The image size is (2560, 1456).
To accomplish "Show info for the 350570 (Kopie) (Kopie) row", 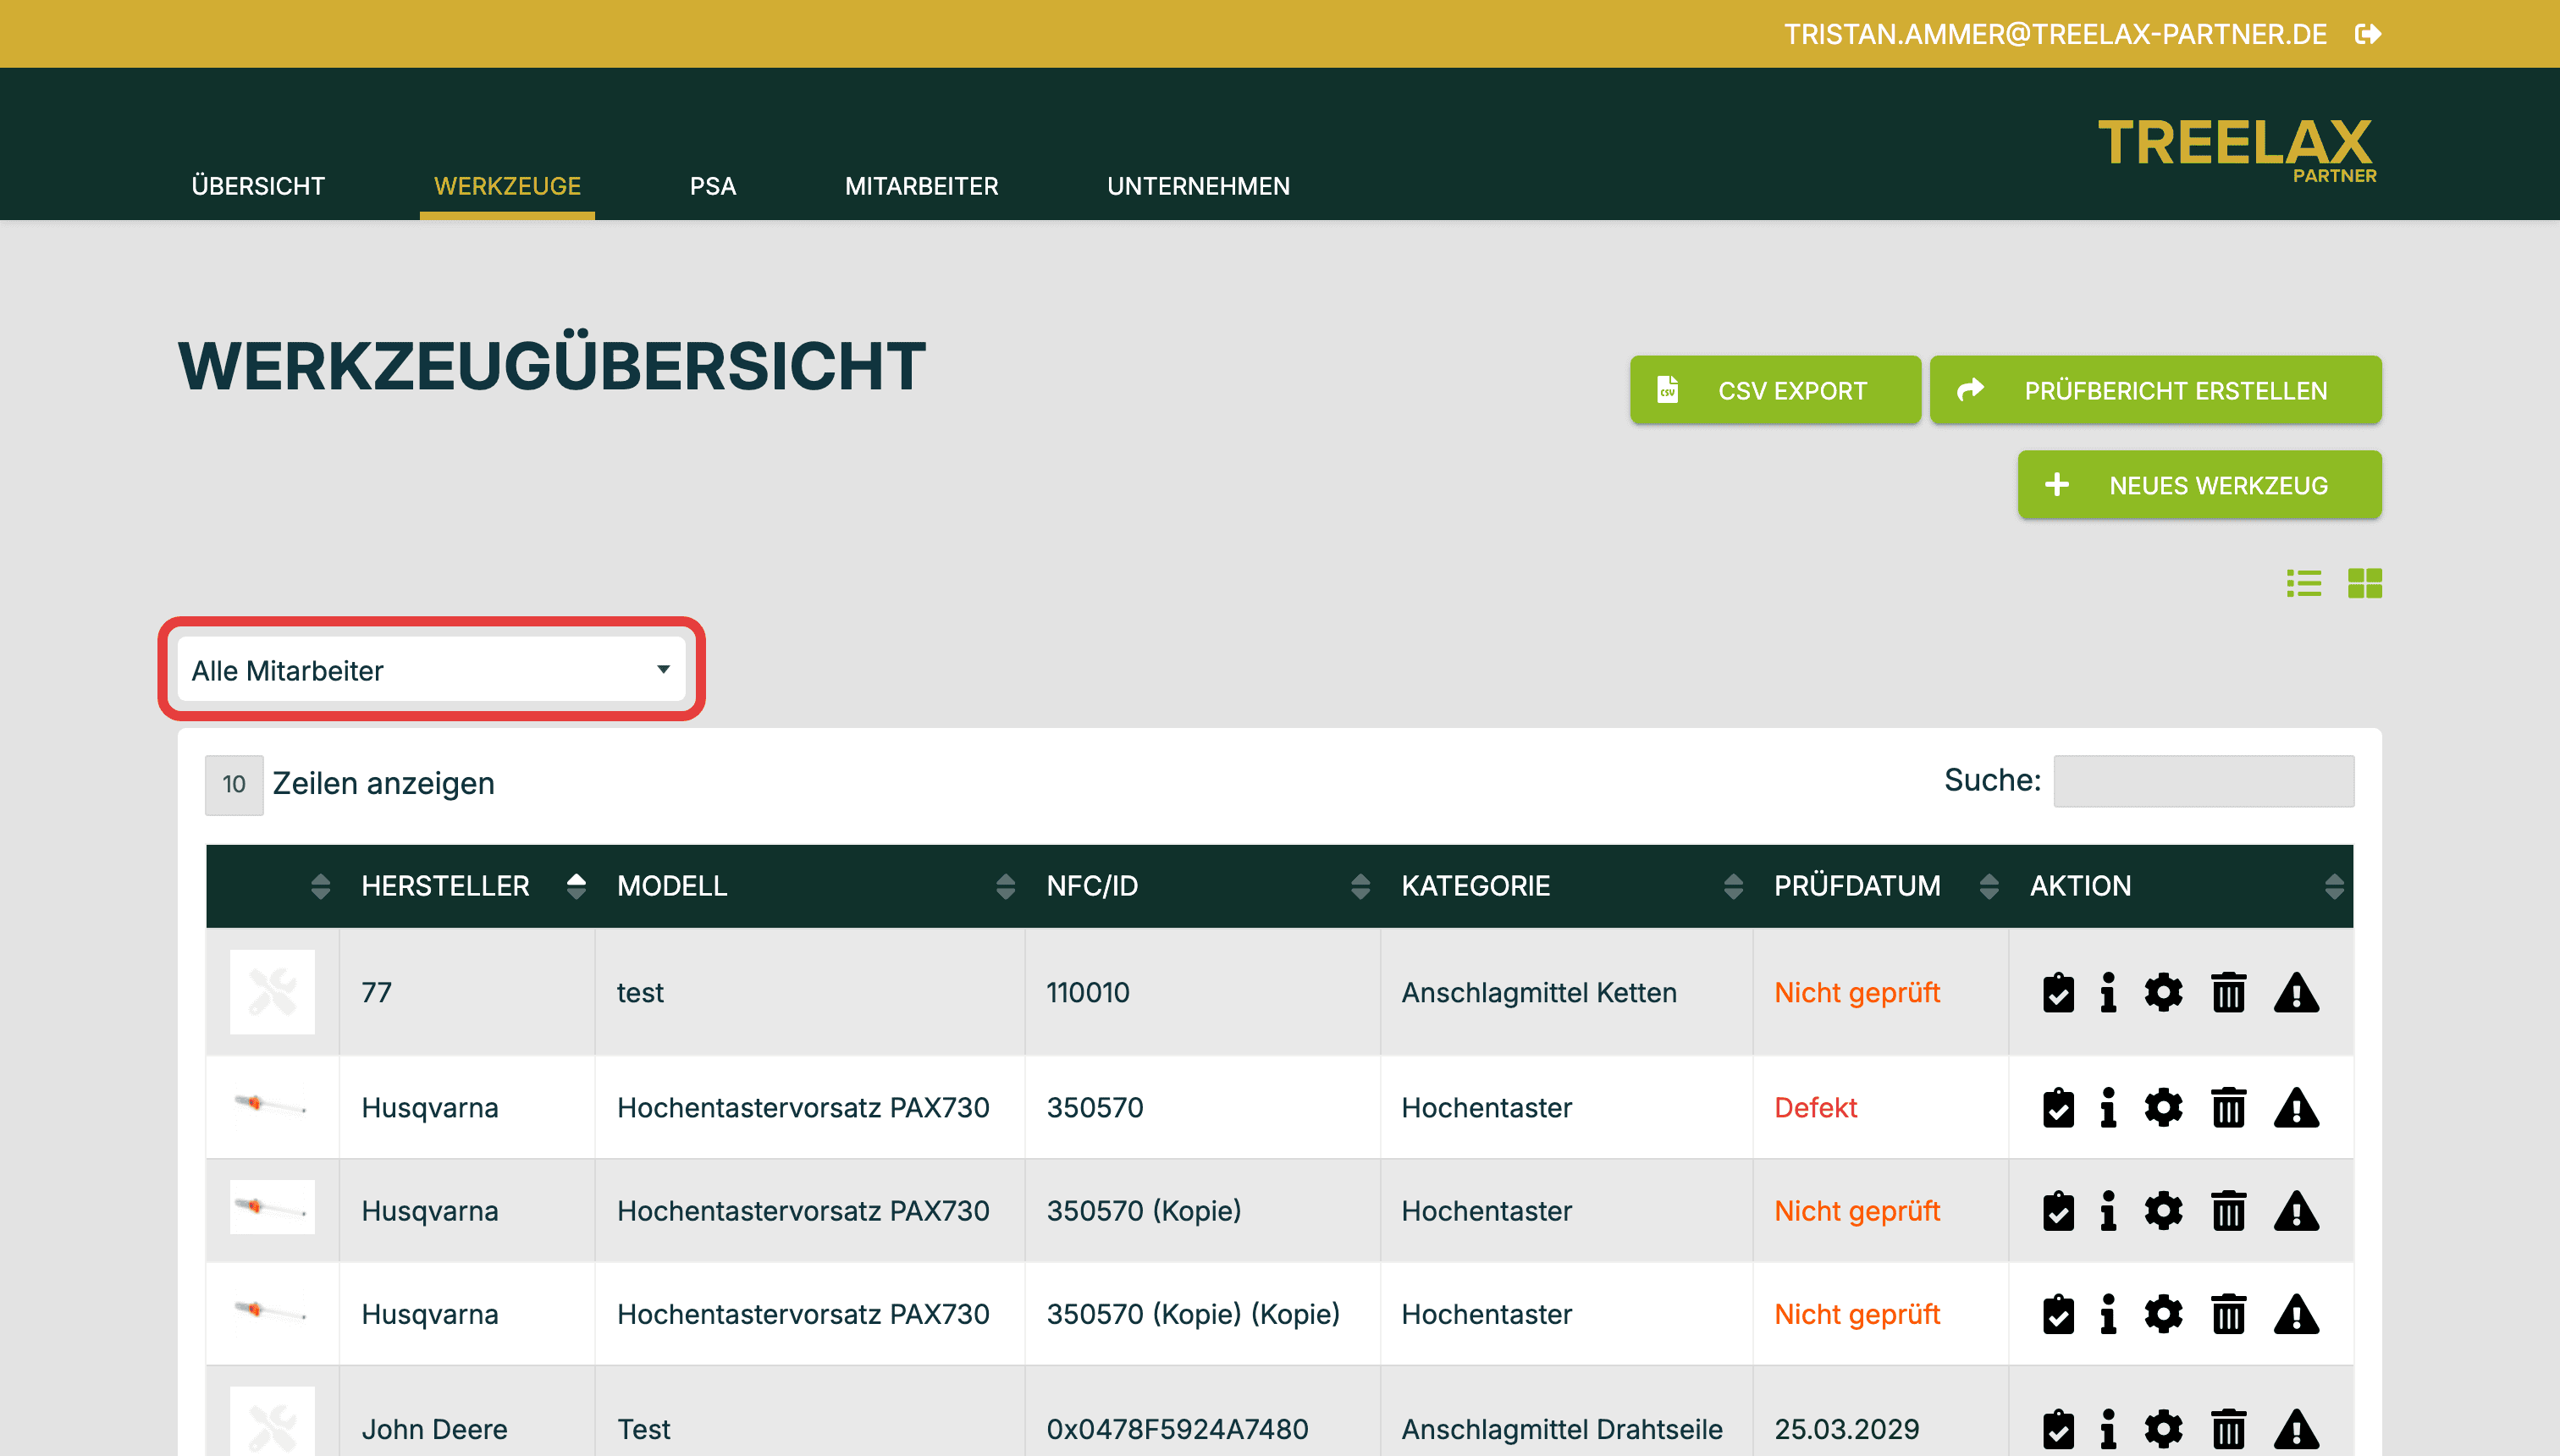I will (2108, 1314).
